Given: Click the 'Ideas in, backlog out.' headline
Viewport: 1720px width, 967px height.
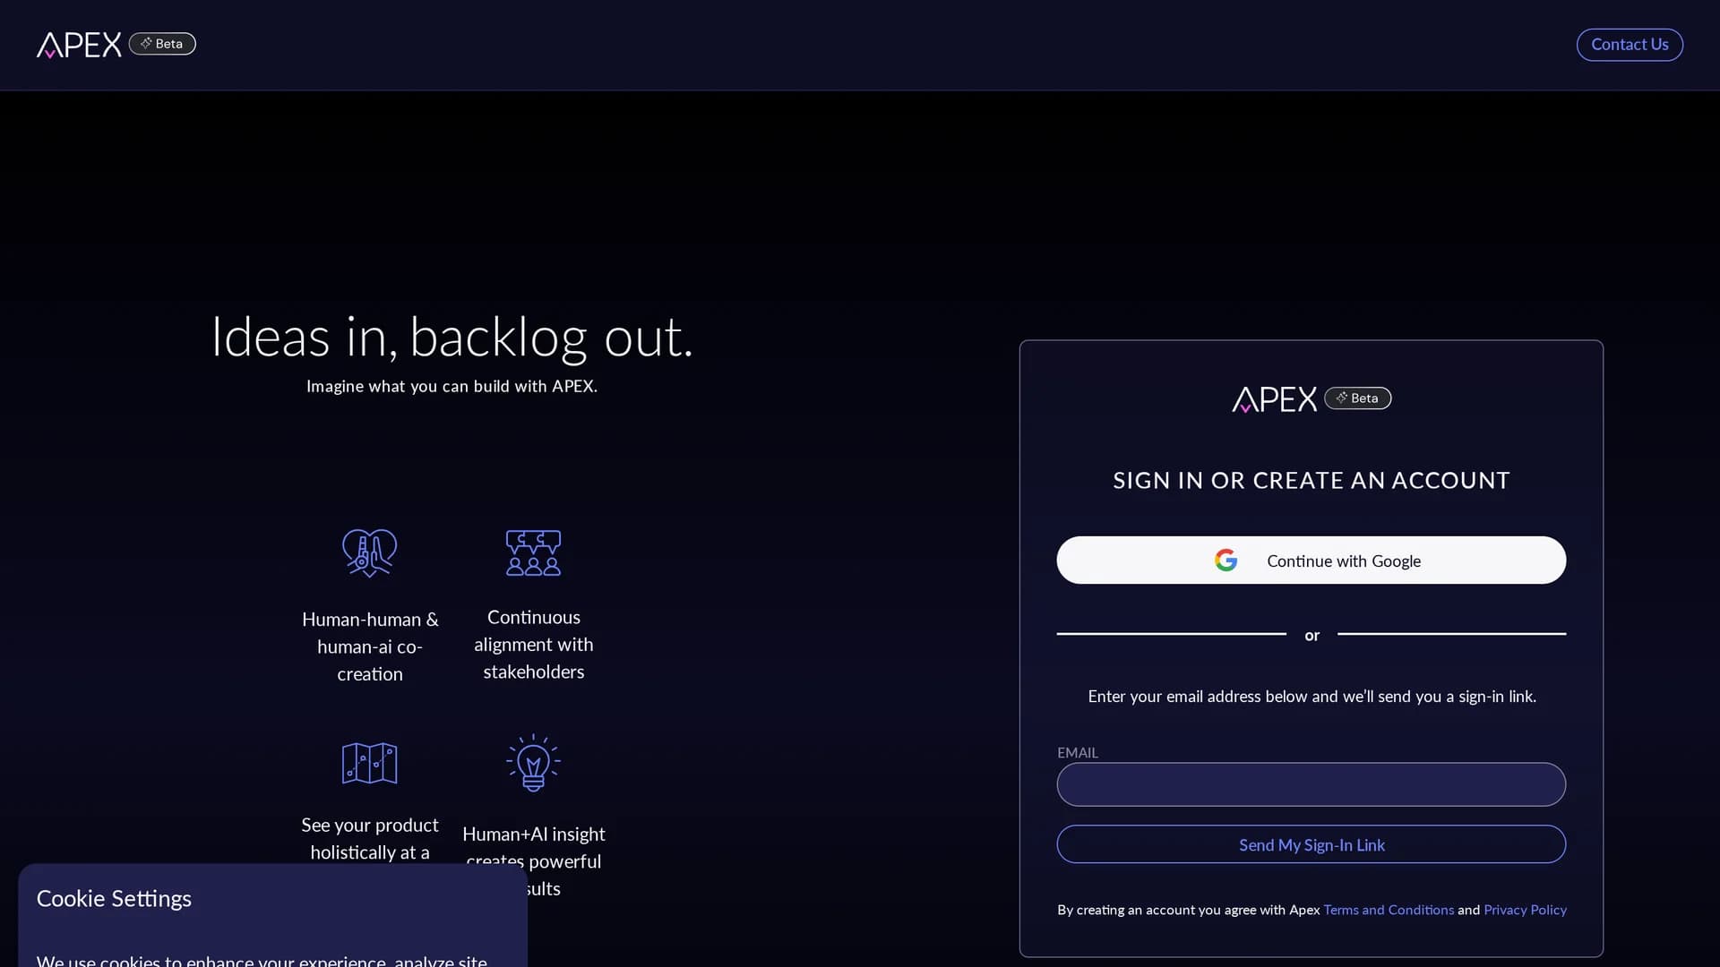Looking at the screenshot, I should point(451,338).
